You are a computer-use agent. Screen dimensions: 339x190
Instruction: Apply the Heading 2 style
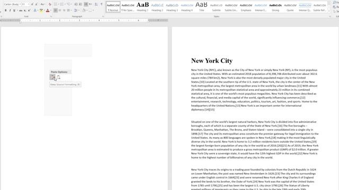tap(157, 7)
